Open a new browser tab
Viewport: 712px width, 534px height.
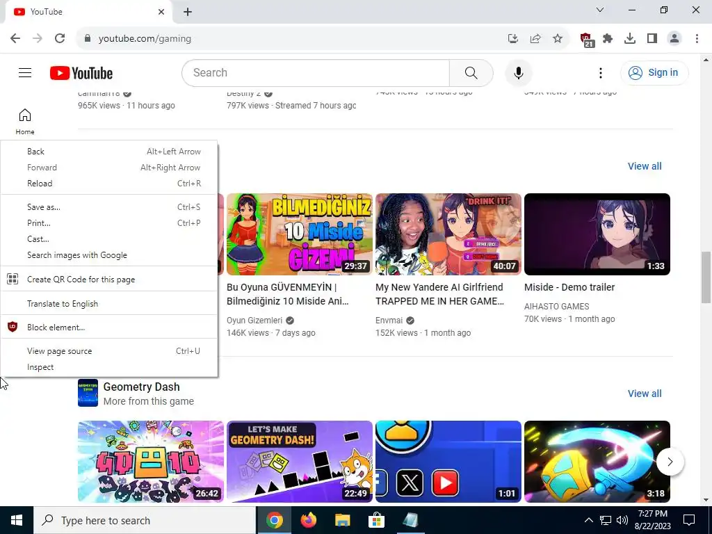coord(188,12)
